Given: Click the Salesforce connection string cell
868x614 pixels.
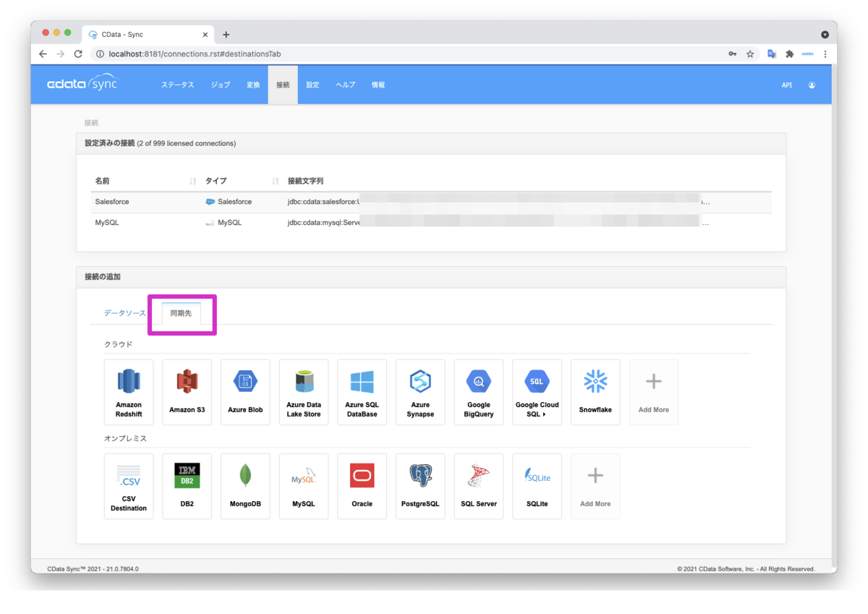Looking at the screenshot, I should coord(499,202).
